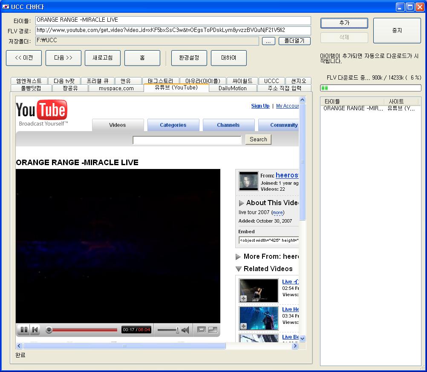Select the 유튜브 (YouTube) tab
This screenshot has width=427, height=372.
(x=176, y=88)
